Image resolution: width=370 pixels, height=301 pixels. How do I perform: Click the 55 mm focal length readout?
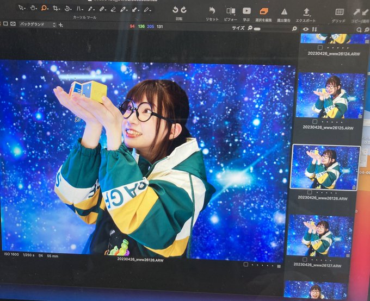click(x=53, y=256)
